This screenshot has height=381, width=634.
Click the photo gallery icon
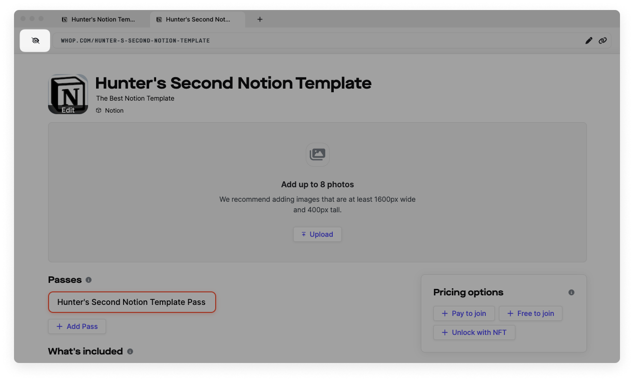[x=317, y=155]
